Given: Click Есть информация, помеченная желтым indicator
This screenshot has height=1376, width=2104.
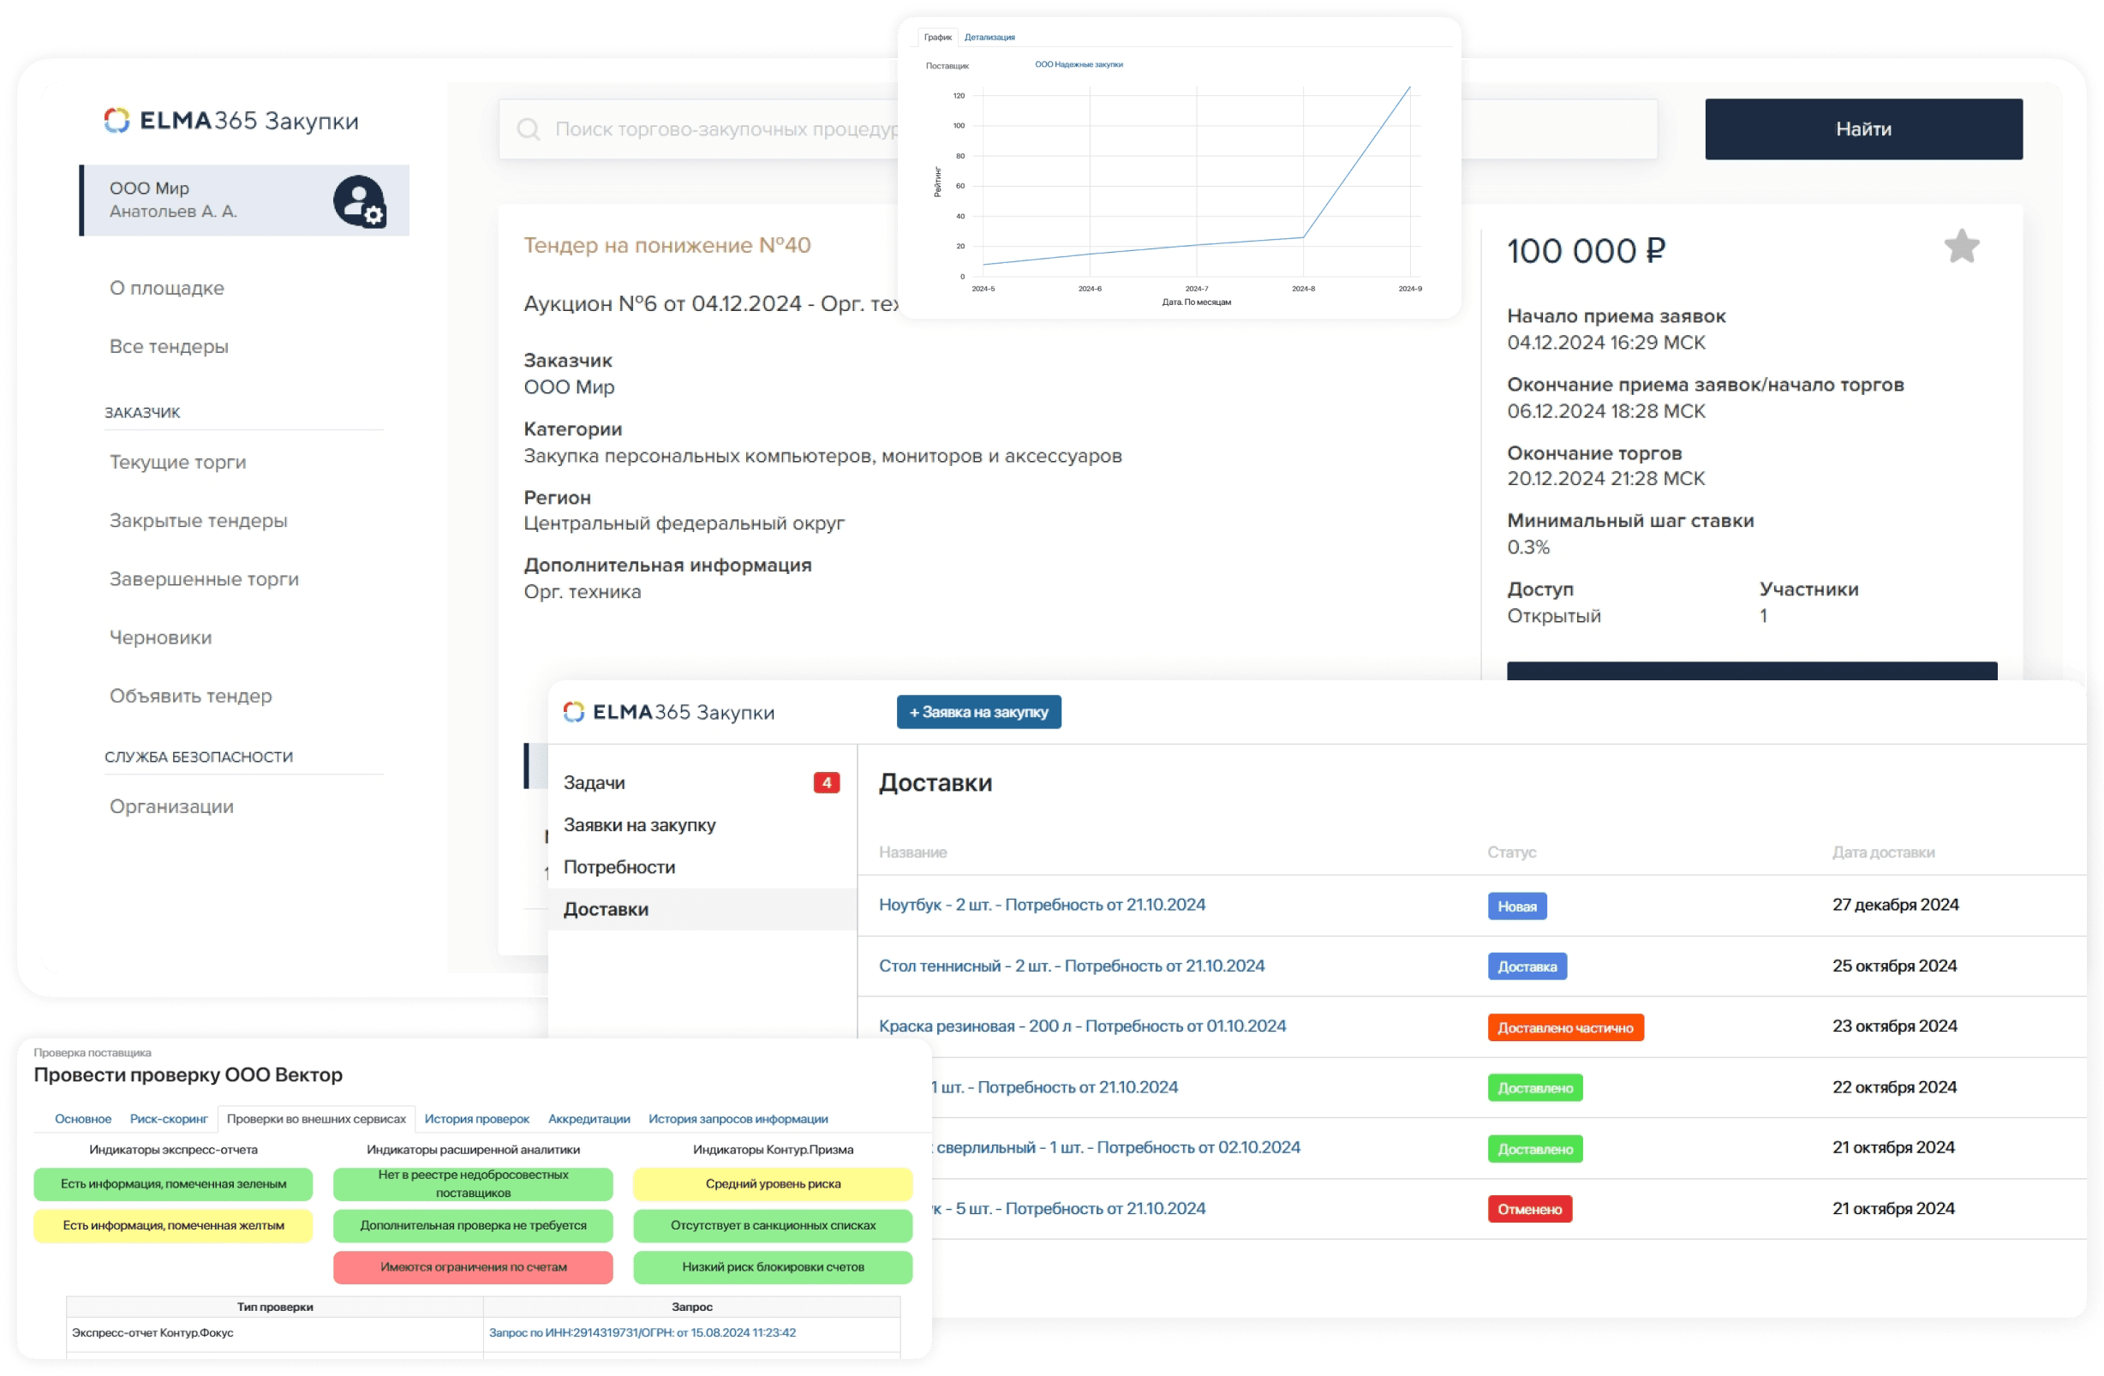Looking at the screenshot, I should pyautogui.click(x=173, y=1226).
